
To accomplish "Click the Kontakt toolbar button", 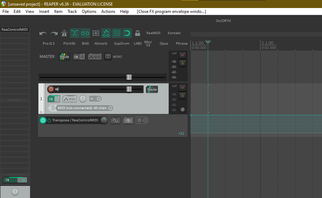I will 174,33.
